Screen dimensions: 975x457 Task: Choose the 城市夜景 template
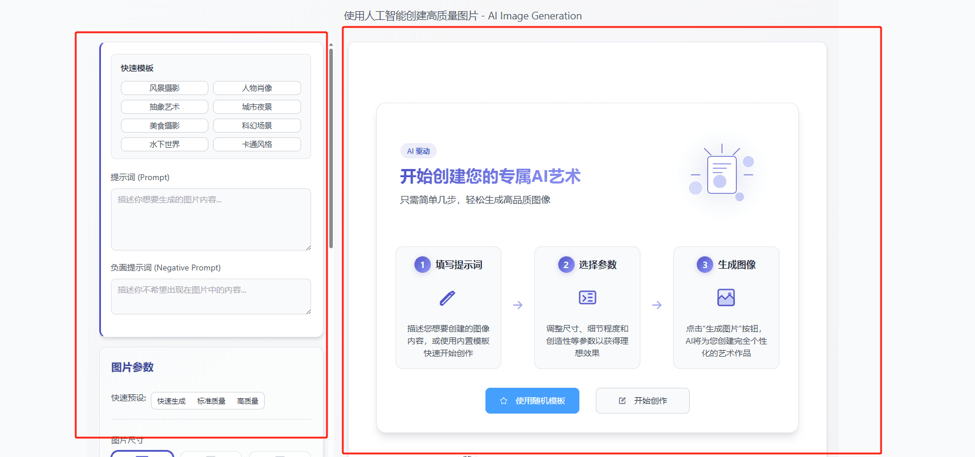point(257,107)
